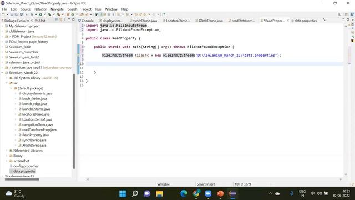Viewport: 355px width, 200px height.
Task: Open the Window menu
Action: click(111, 9)
